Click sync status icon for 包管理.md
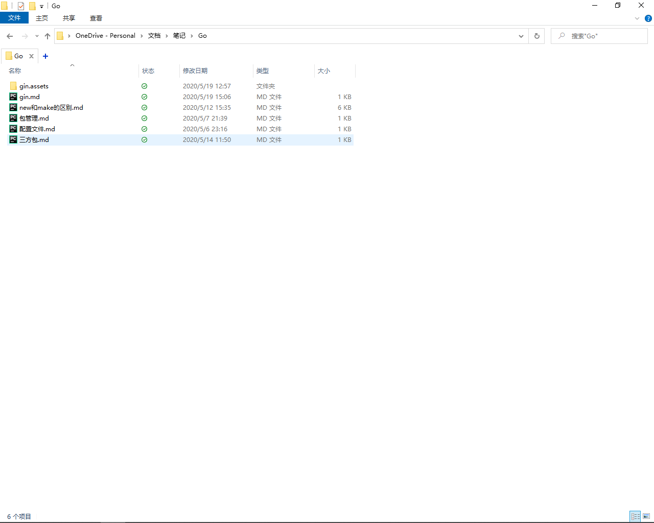 (145, 118)
